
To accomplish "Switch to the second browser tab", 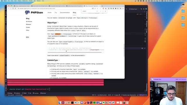I will [x=39, y=6].
